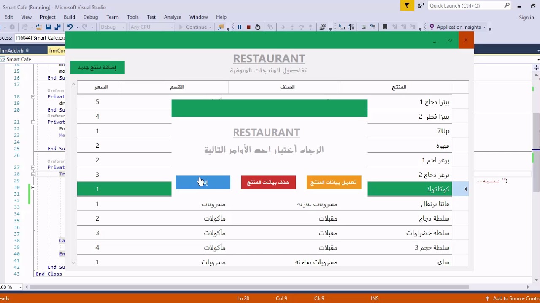This screenshot has height=303, width=540.
Task: Collapse the code block at line 27
Action: [33, 167]
